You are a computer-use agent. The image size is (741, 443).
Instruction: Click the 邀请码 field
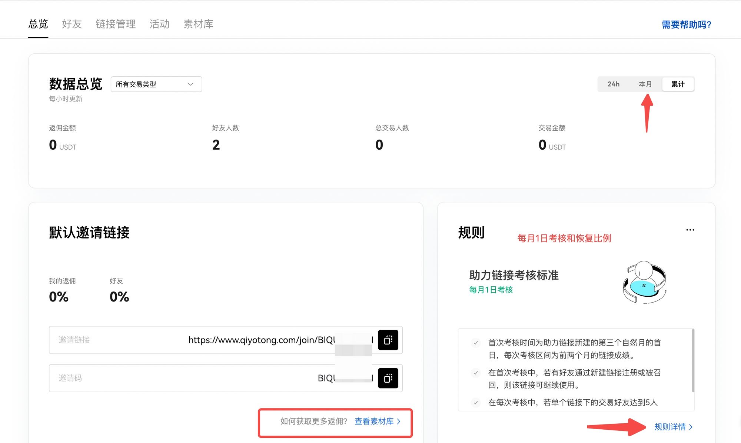pos(226,378)
